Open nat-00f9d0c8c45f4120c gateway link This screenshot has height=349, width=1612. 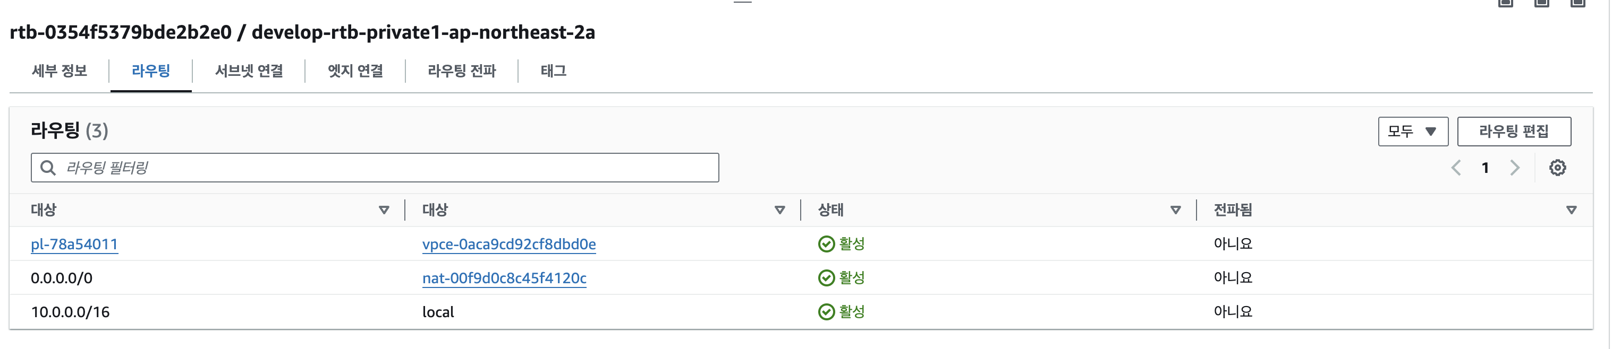click(504, 278)
